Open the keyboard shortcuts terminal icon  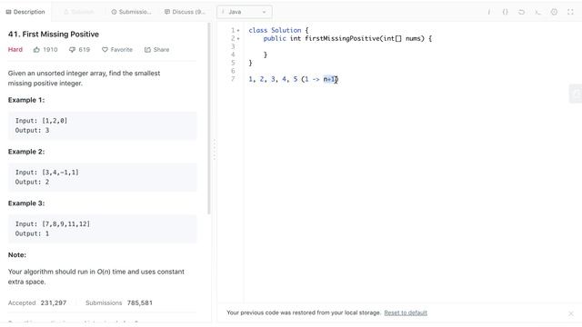(537, 12)
